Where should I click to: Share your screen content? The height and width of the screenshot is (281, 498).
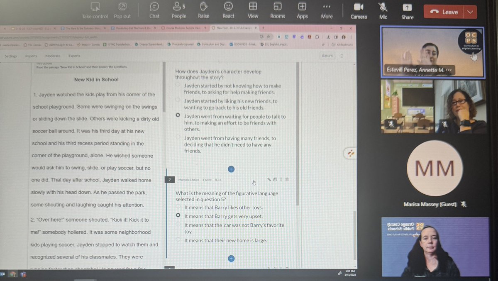(x=407, y=7)
